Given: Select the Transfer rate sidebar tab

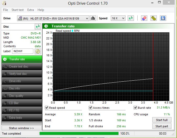Looking at the screenshot, I should 22,59.
